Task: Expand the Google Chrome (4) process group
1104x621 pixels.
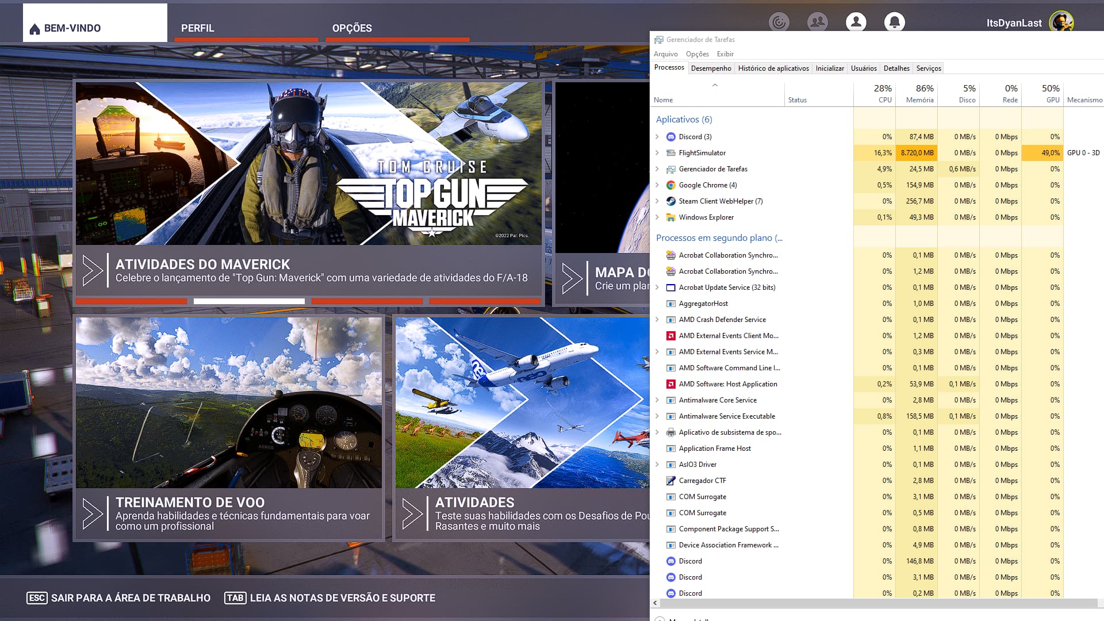Action: (657, 185)
